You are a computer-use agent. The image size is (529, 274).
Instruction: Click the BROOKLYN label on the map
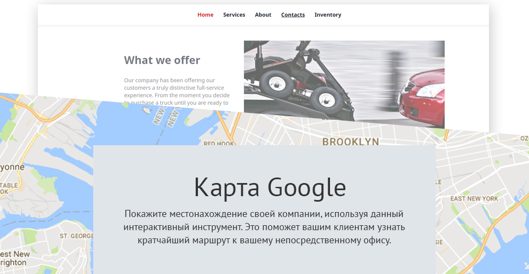click(x=350, y=141)
